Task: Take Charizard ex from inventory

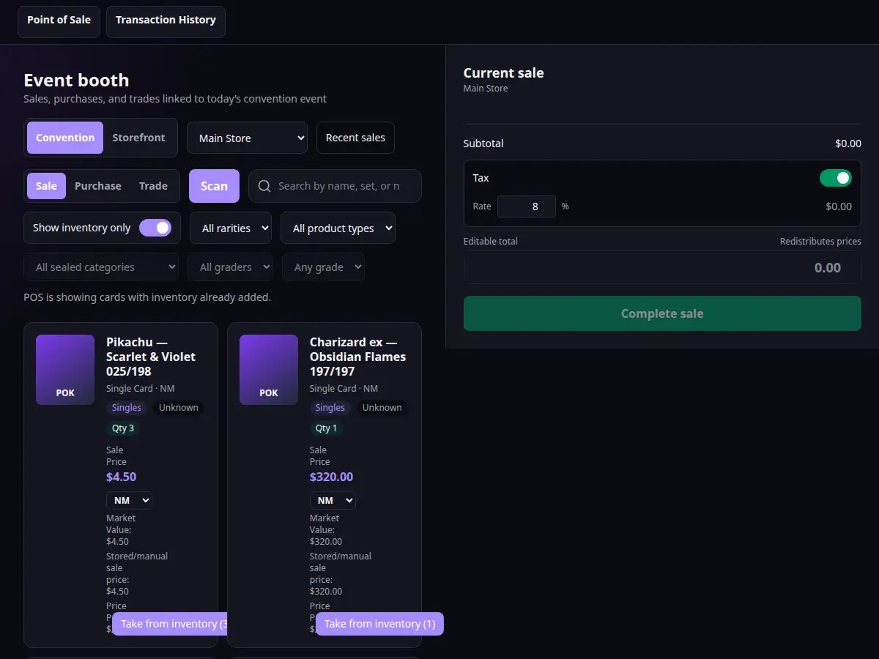Action: coord(379,624)
